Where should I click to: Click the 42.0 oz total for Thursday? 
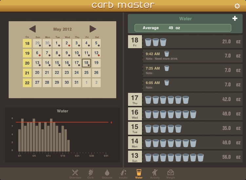coord(231,99)
